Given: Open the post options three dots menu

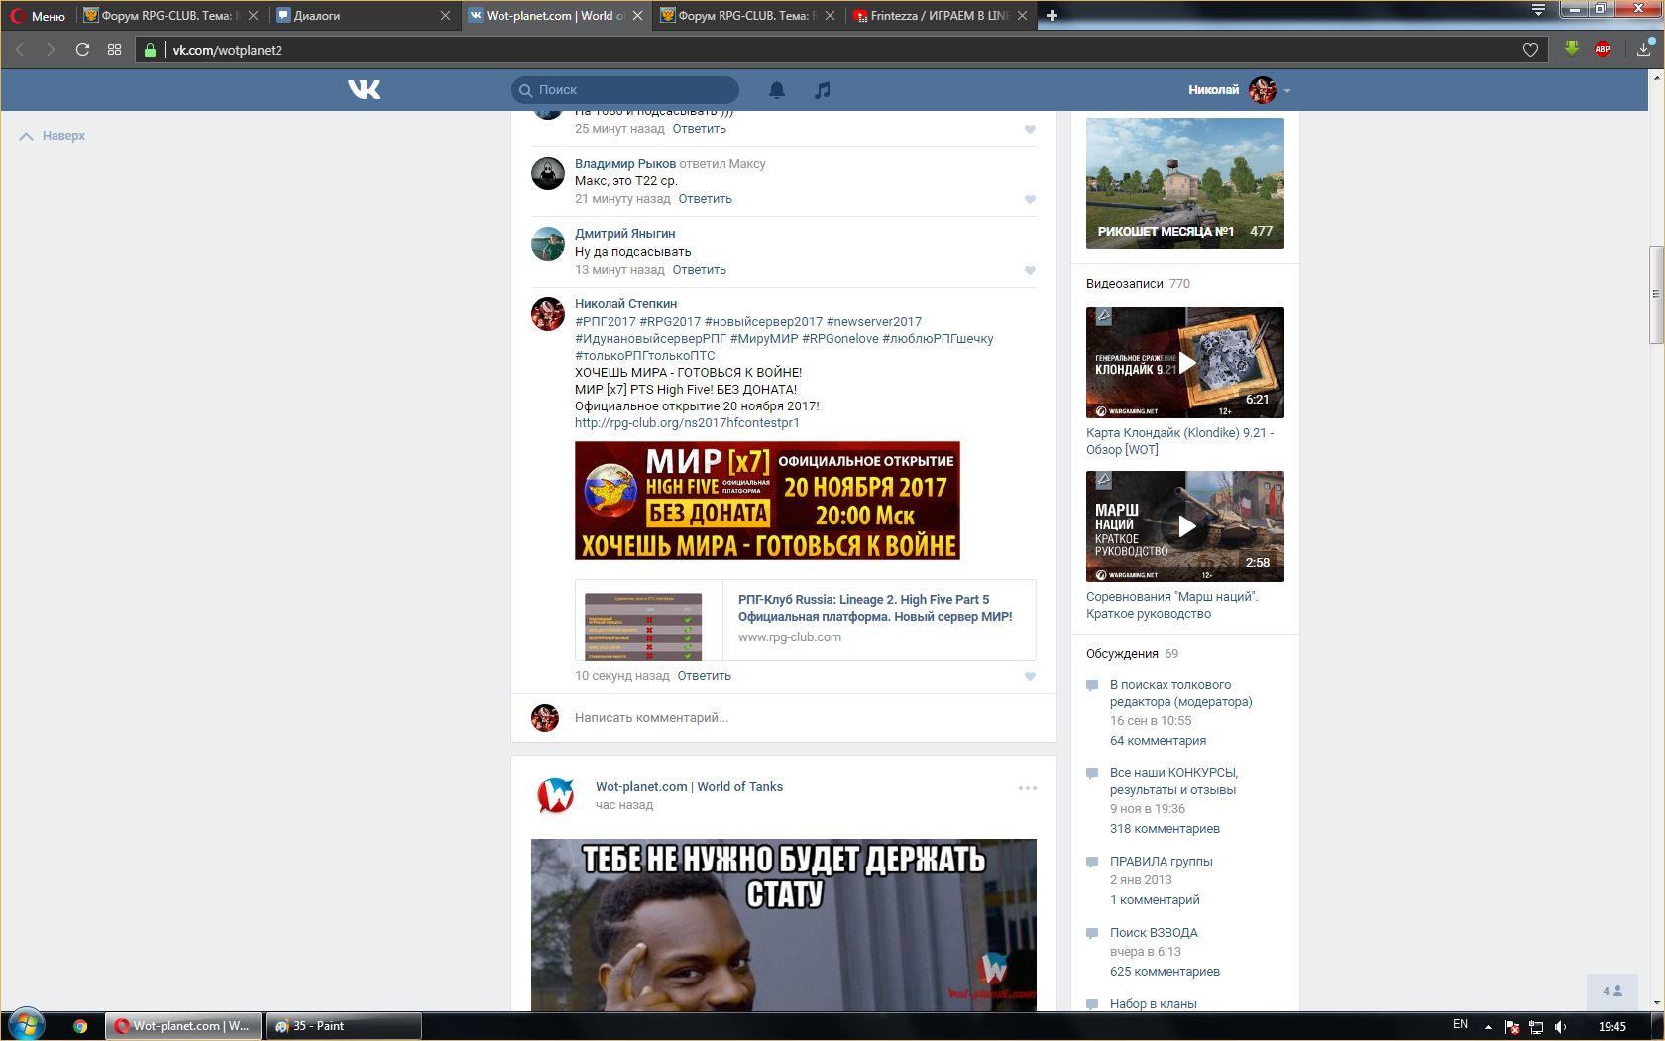Looking at the screenshot, I should point(1028,788).
